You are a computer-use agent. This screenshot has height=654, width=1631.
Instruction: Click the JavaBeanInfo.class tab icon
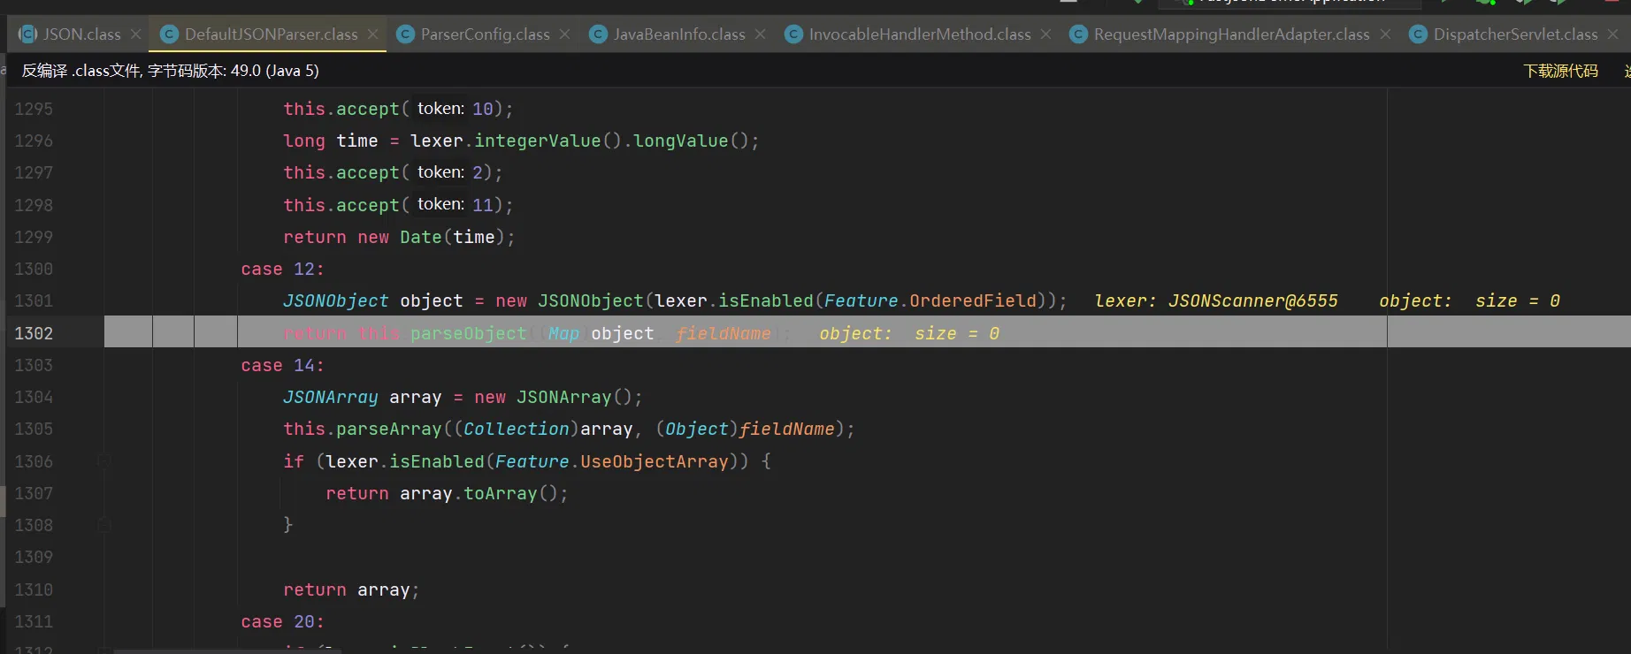tap(598, 34)
